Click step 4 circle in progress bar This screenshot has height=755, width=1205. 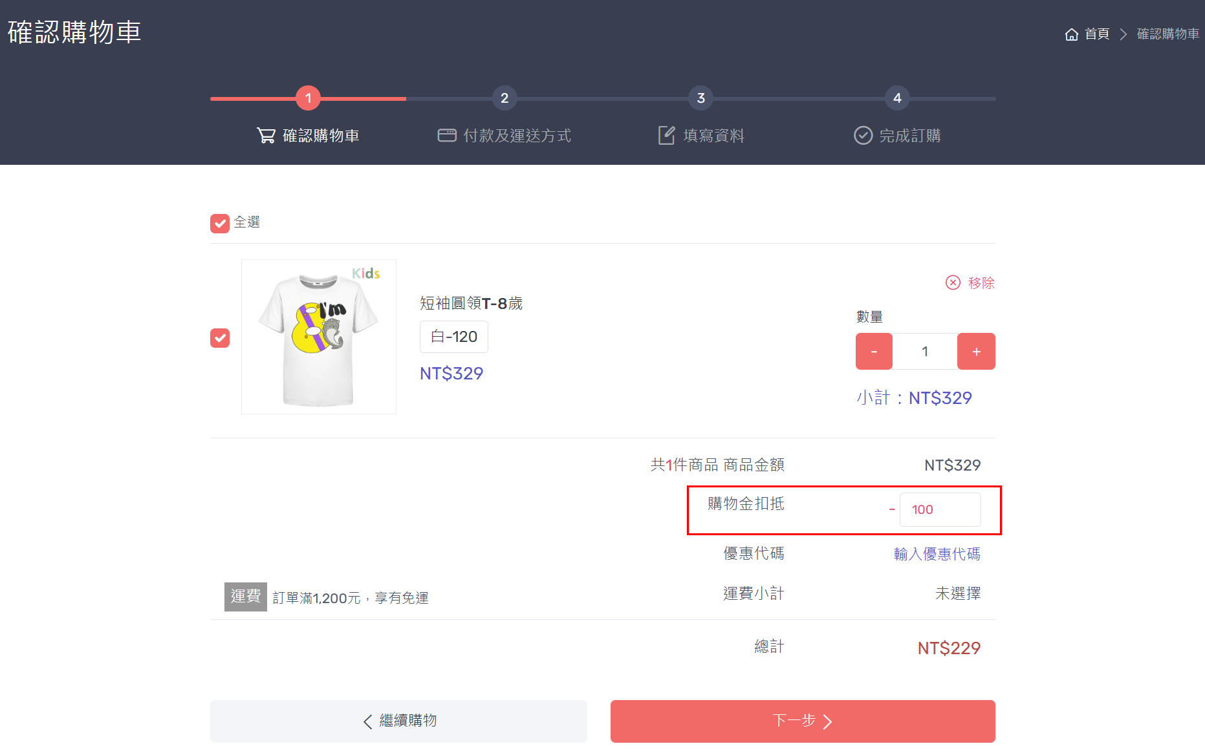[x=897, y=98]
